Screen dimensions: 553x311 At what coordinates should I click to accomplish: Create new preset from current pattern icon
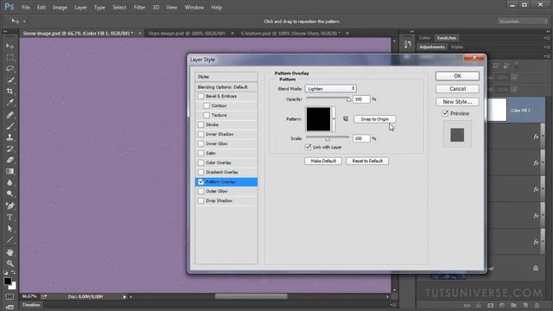[x=346, y=119]
